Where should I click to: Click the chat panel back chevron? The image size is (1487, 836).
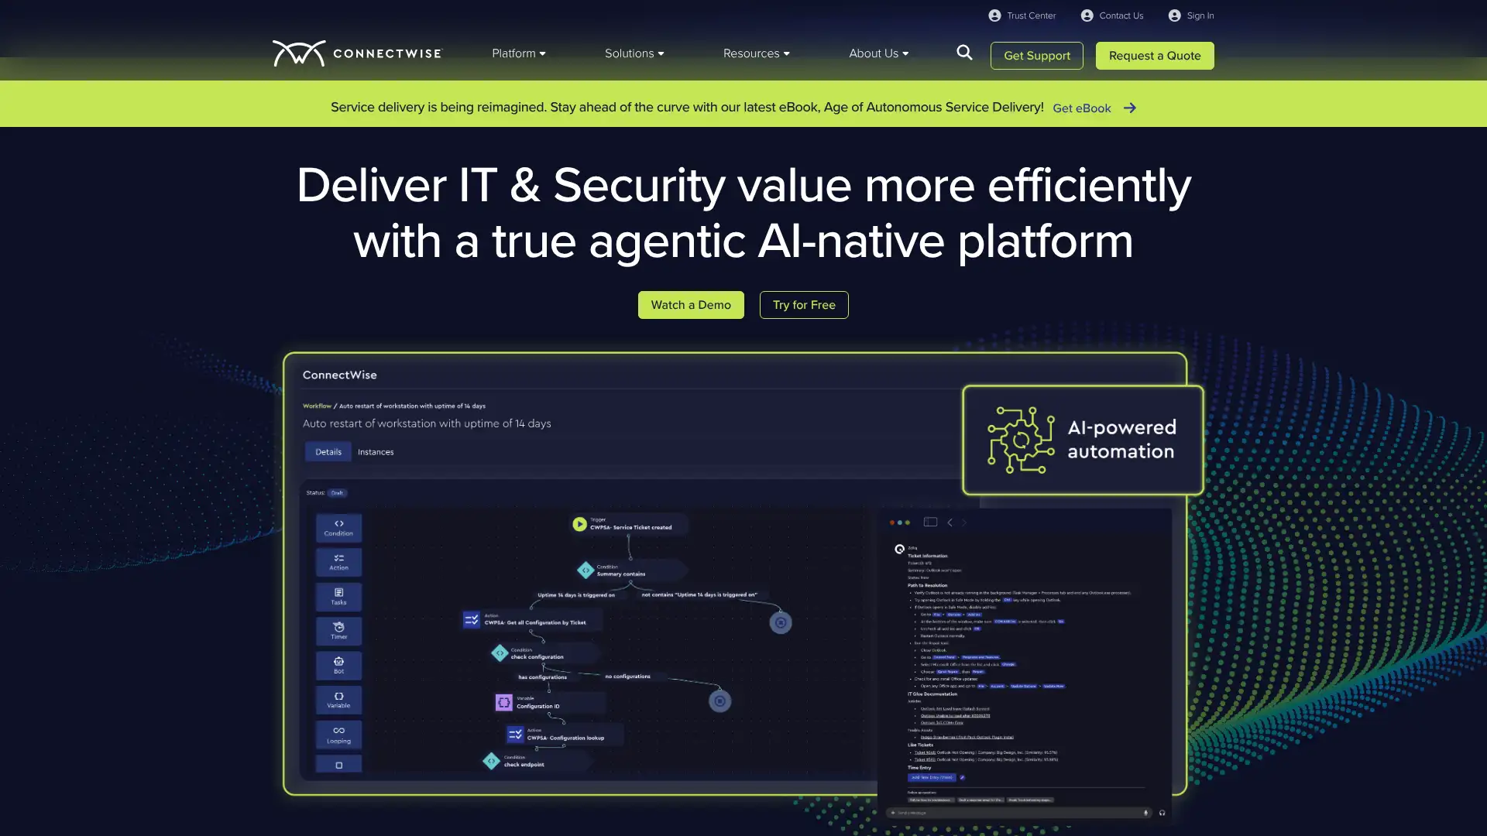click(x=950, y=522)
